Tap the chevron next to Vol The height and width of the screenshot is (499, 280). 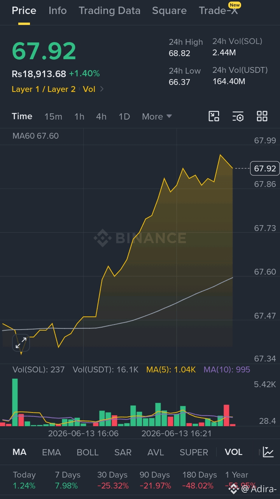(102, 89)
